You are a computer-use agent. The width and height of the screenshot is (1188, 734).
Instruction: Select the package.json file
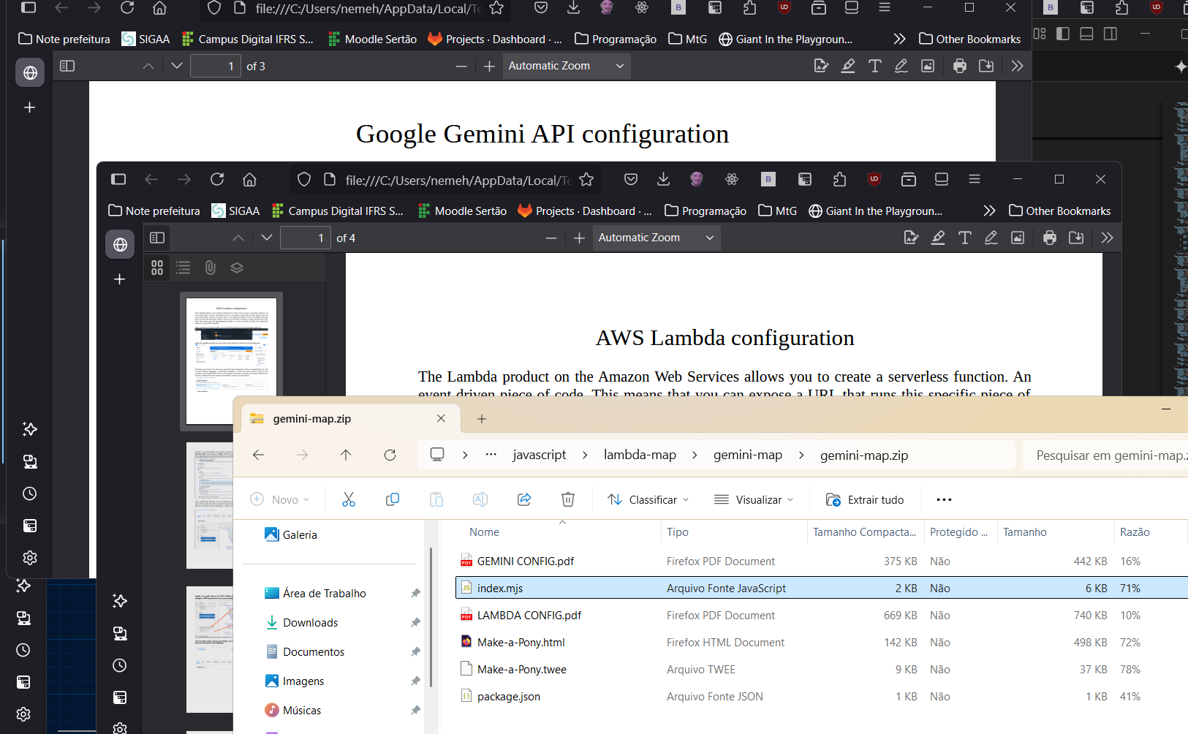[x=822, y=697]
